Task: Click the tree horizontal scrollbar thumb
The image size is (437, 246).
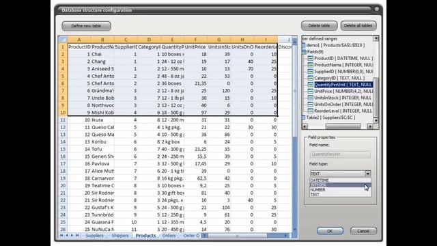Action: point(343,126)
